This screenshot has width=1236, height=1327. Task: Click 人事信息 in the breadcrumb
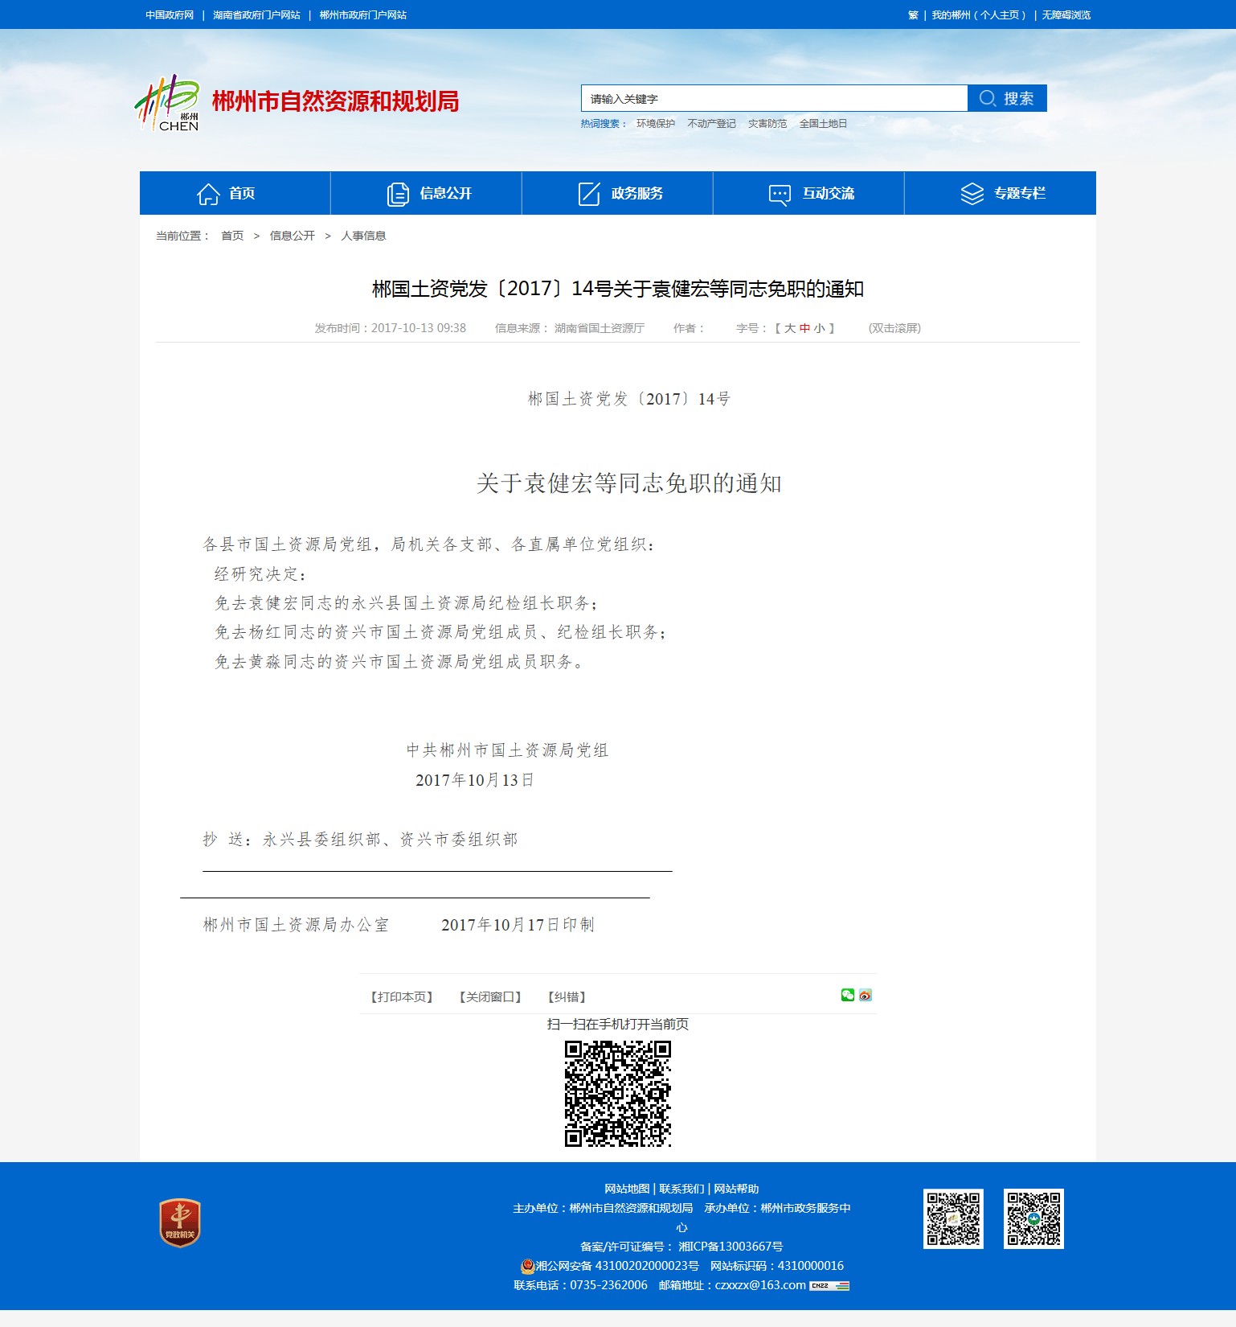point(363,236)
